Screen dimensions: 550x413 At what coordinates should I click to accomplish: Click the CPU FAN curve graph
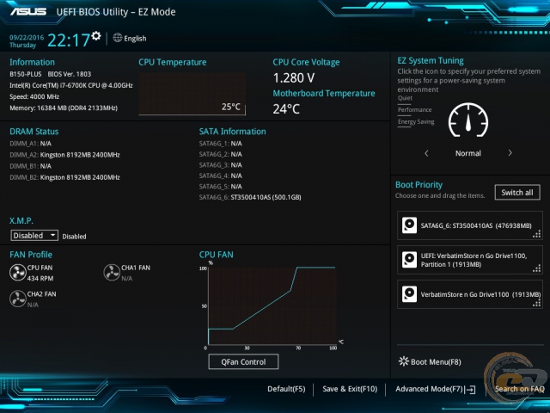(272, 306)
